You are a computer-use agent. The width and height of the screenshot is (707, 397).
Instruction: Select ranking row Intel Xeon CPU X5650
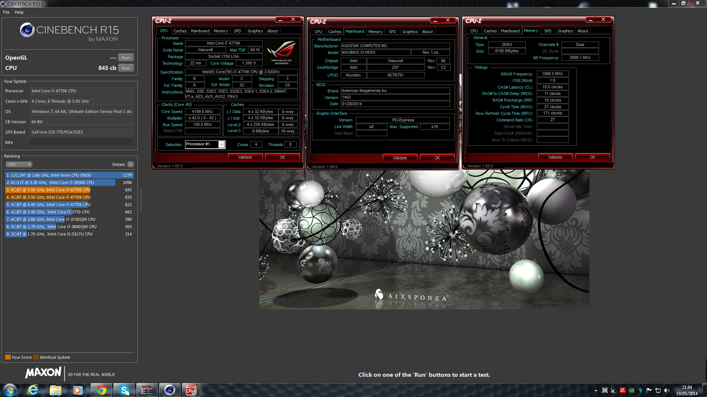point(69,175)
